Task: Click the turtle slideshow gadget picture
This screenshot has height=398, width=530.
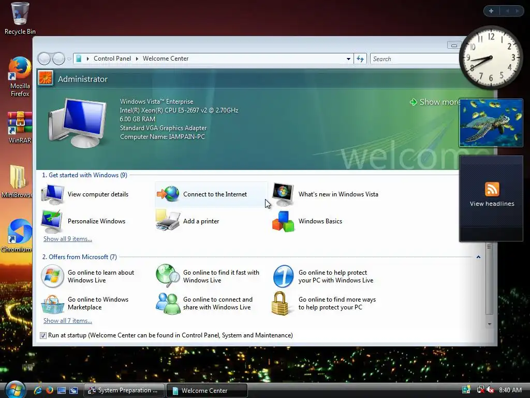Action: pyautogui.click(x=491, y=123)
